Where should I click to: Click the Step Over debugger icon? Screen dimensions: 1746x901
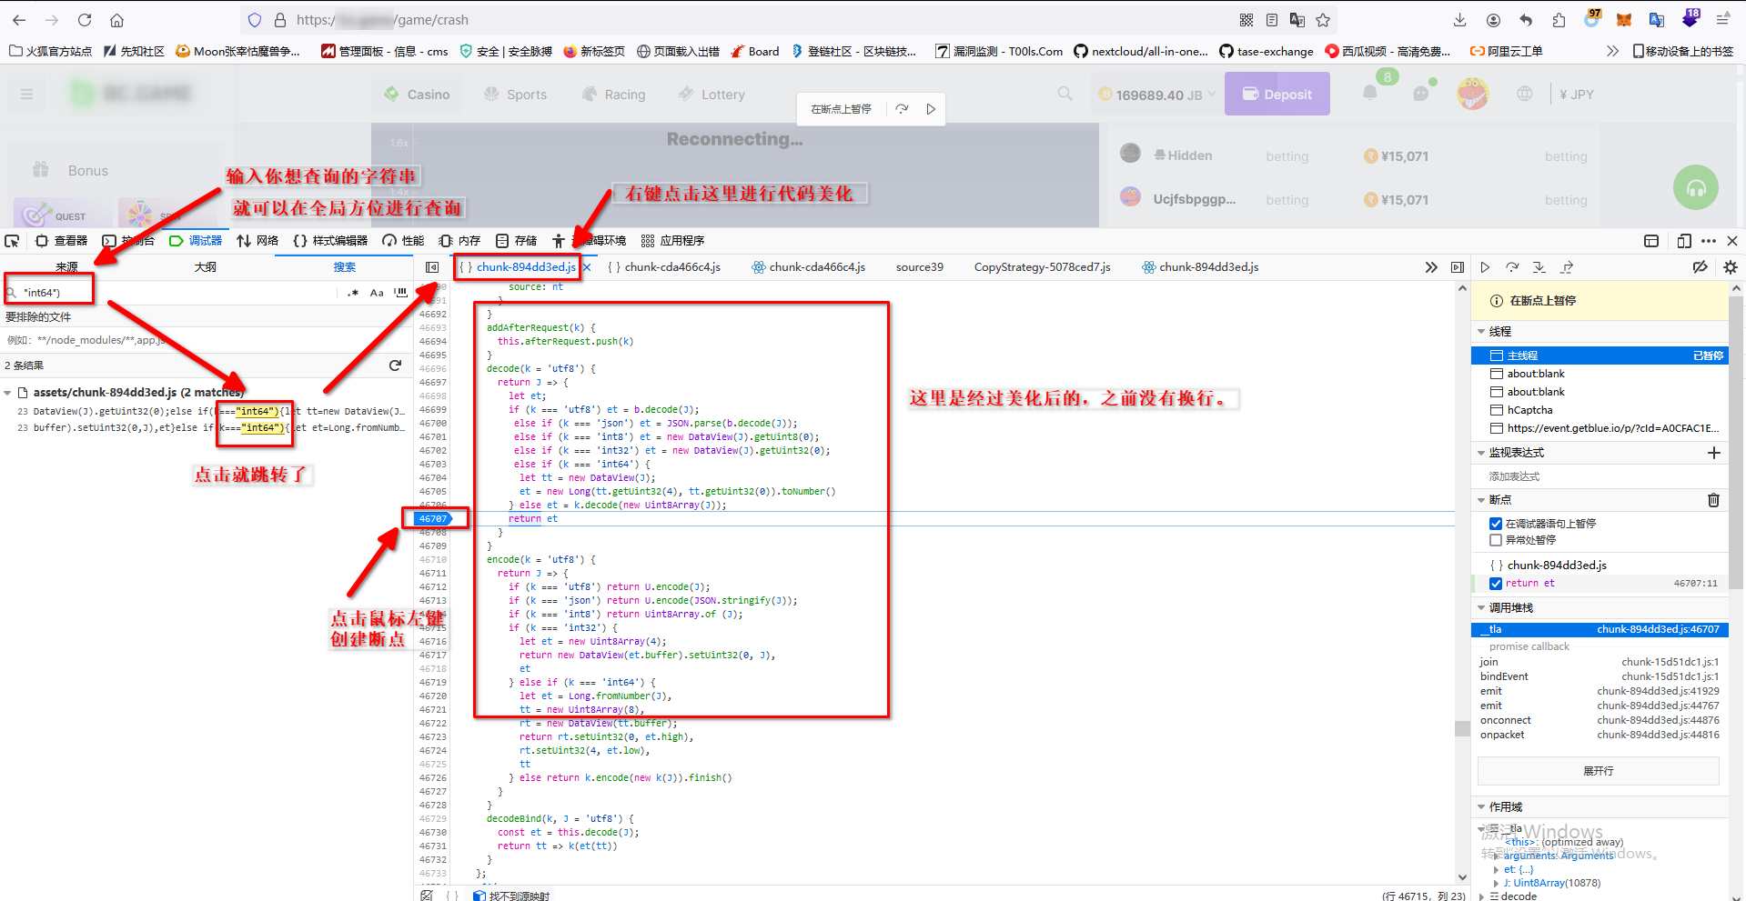1512,267
